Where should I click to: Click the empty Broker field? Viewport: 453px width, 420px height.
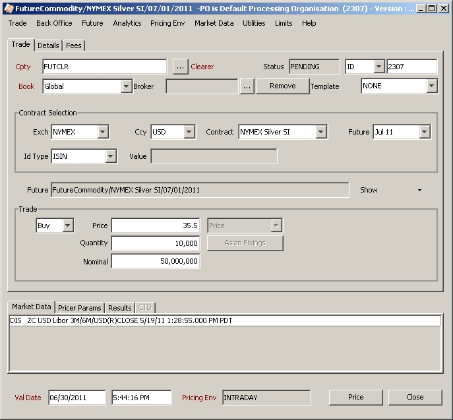[202, 86]
